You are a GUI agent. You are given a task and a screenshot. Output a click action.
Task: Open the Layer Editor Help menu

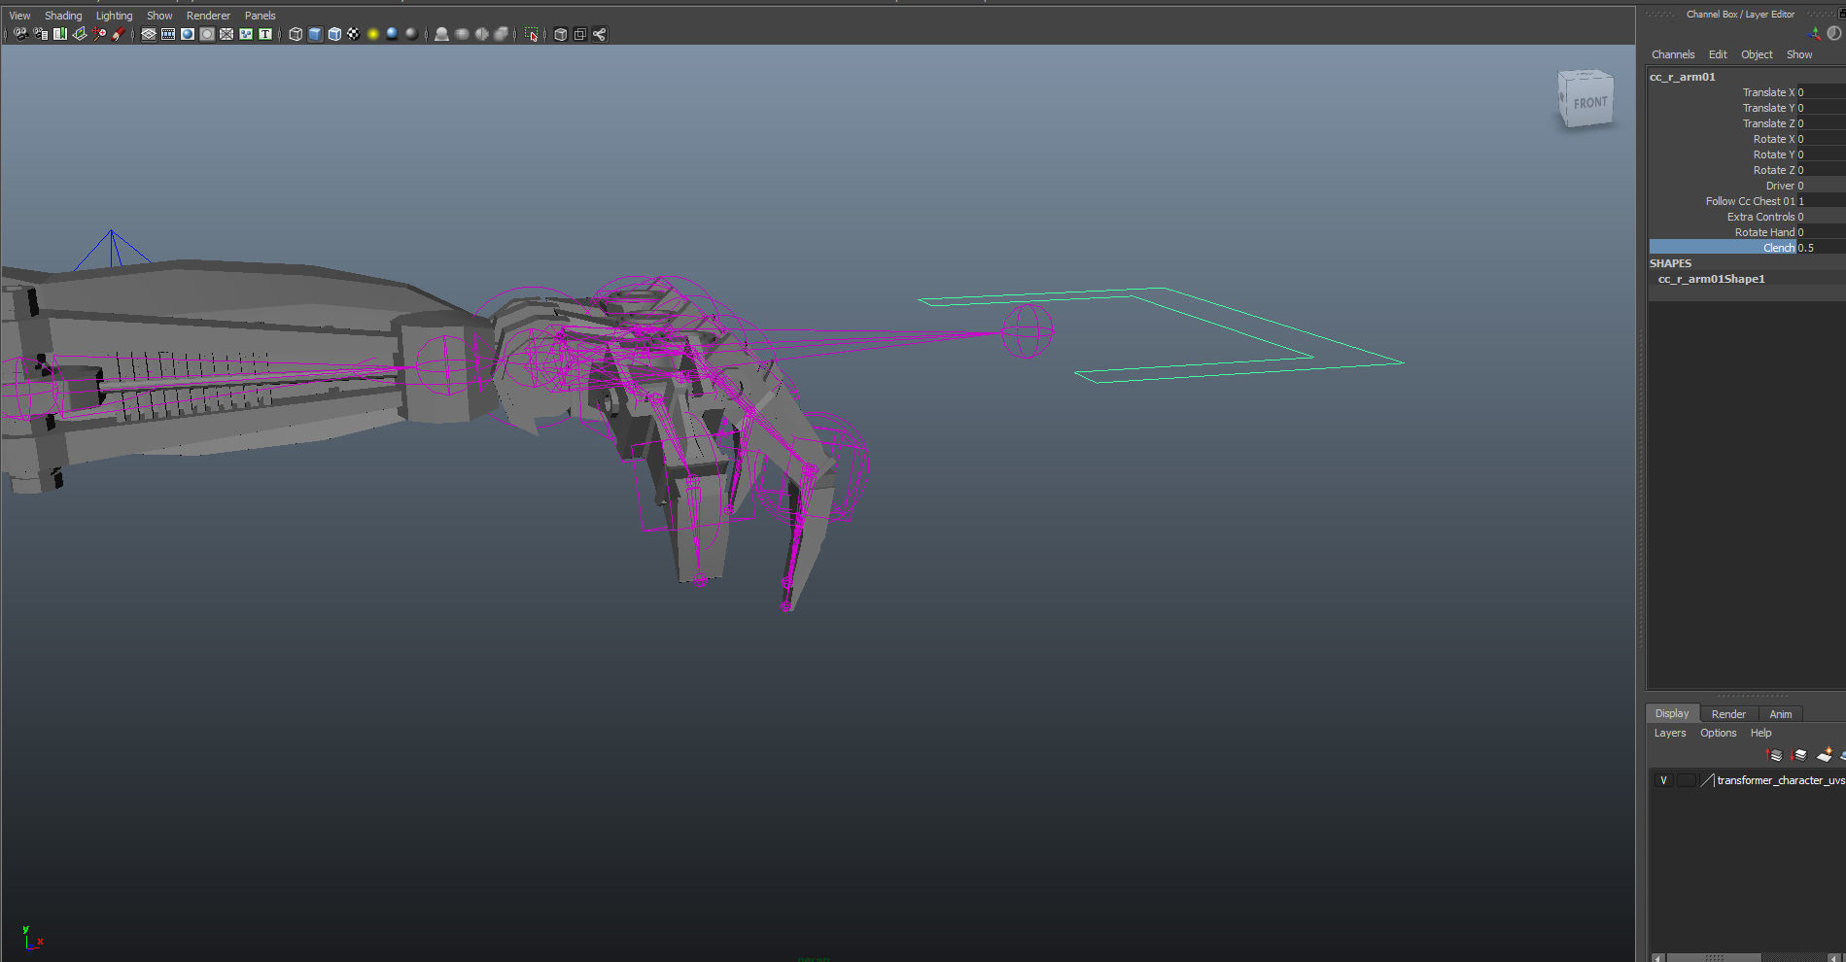pos(1760,733)
